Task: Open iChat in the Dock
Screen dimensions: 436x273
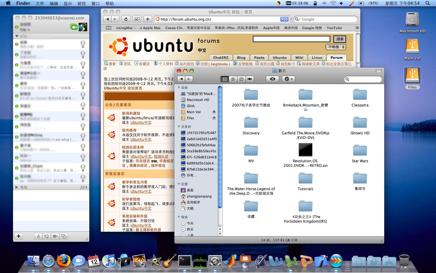Action: click(79, 261)
